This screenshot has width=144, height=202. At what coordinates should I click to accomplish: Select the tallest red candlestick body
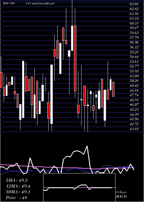[x=75, y=58]
